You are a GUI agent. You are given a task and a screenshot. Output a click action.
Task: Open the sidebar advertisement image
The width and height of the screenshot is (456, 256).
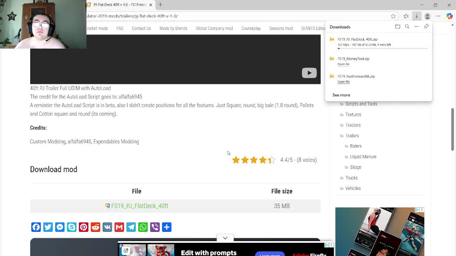(x=380, y=231)
